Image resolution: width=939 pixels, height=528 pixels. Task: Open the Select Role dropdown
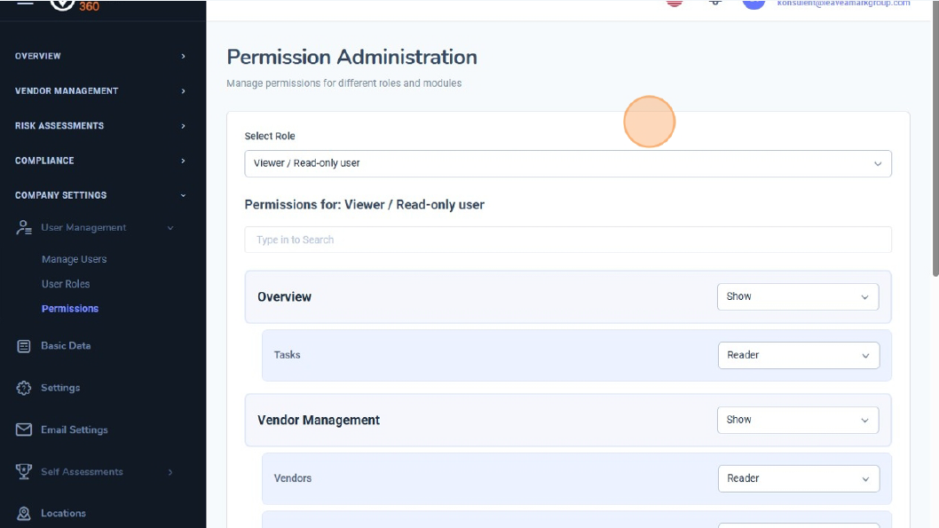pos(568,163)
